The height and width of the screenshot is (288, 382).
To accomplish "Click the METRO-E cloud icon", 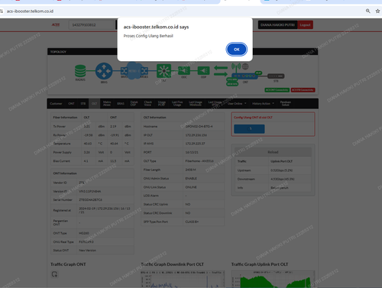I will tap(134, 70).
